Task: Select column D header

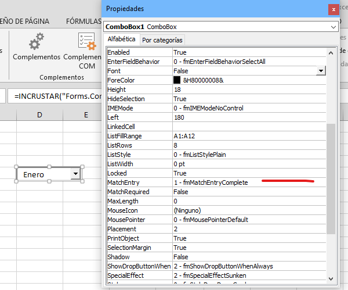Action: click(x=39, y=114)
